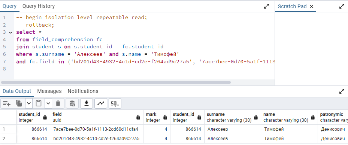
Task: Select the surname column header
Action: tap(232, 117)
